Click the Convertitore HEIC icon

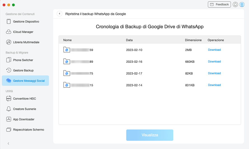9,99
